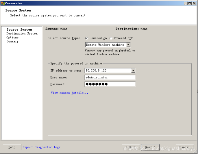Click the User name field with administrator
This screenshot has height=154, width=198.
(x=110, y=77)
